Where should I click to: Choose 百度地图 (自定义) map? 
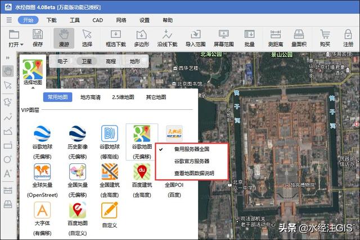[x=78, y=219]
